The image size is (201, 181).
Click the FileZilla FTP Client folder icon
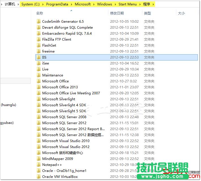point(39,39)
